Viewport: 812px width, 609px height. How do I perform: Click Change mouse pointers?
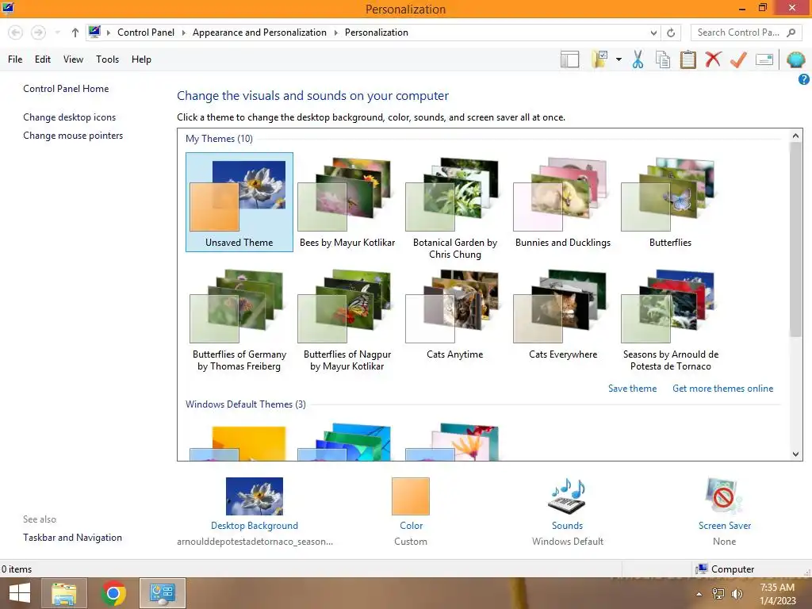(x=73, y=135)
